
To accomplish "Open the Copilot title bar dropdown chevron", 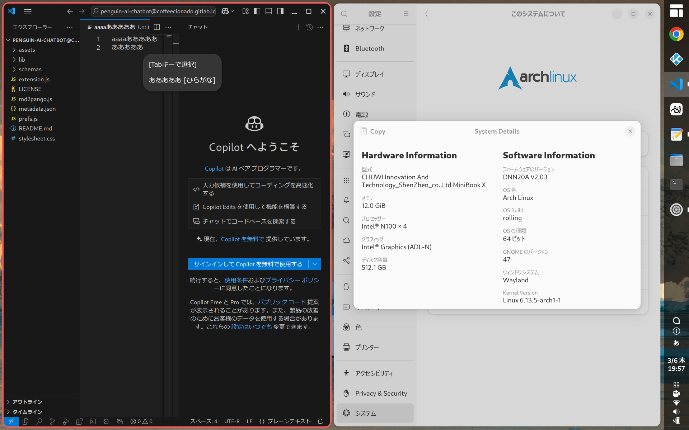I will pyautogui.click(x=232, y=11).
